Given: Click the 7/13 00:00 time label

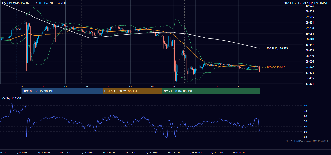Looking at the screenshot, I should [x=195, y=153].
